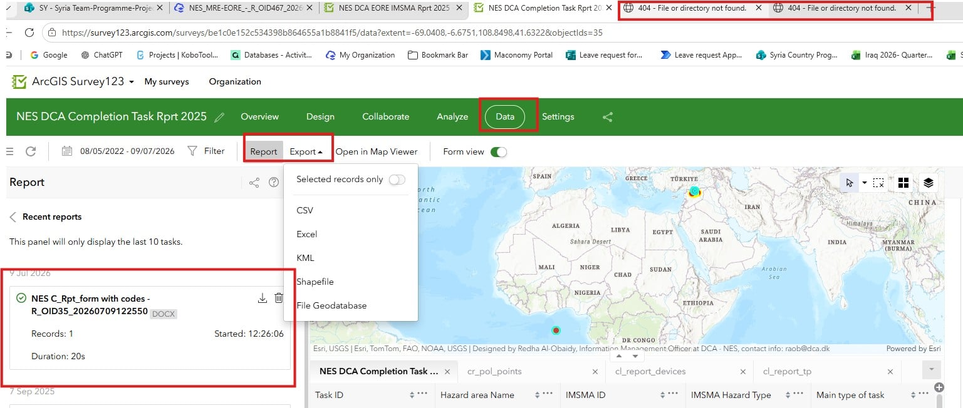
Task: Click Open in Map Viewer
Action: pyautogui.click(x=377, y=151)
